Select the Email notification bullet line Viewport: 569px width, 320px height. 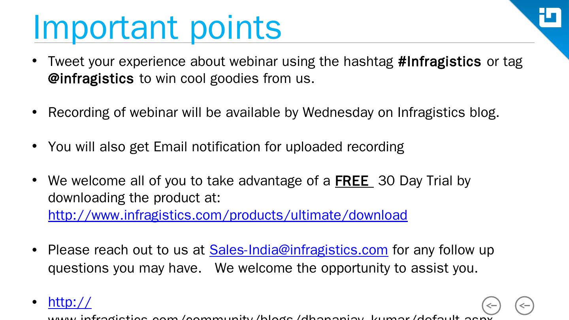(226, 147)
